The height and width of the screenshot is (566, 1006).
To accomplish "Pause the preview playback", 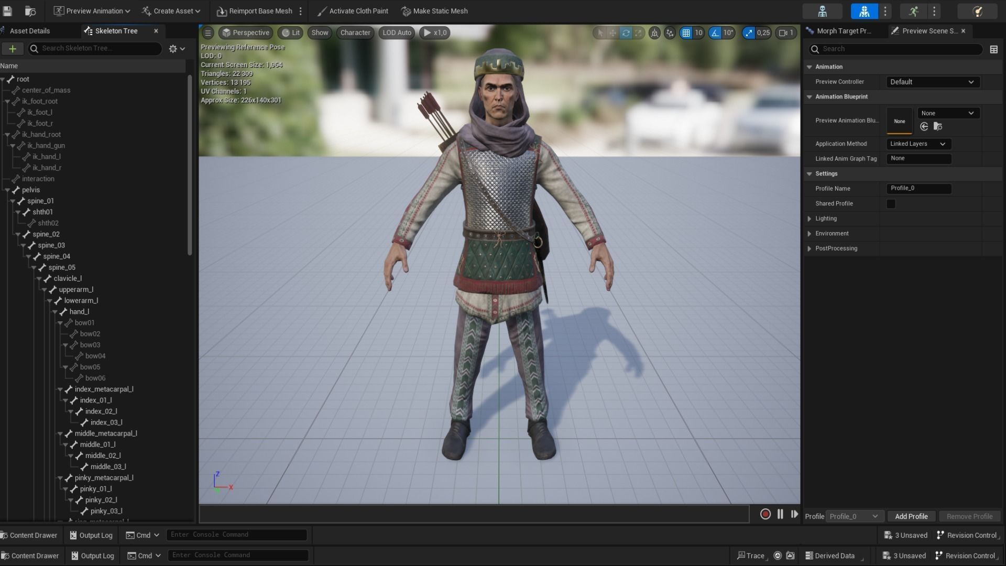I will 780,515.
